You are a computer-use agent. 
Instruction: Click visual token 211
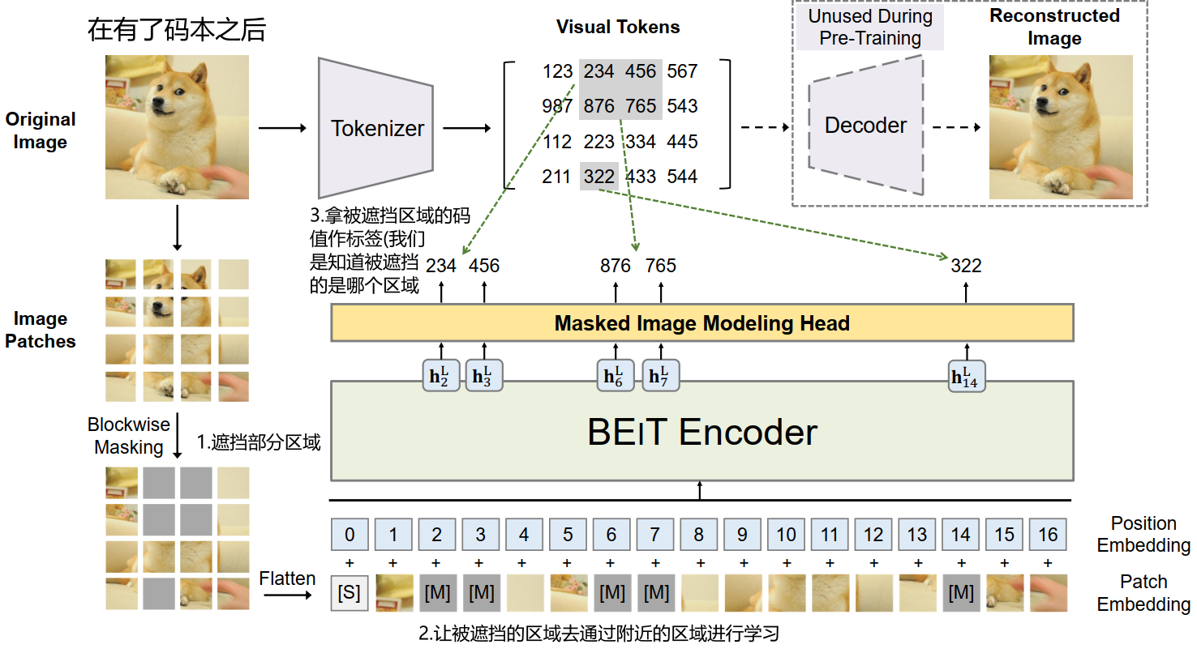(x=558, y=177)
